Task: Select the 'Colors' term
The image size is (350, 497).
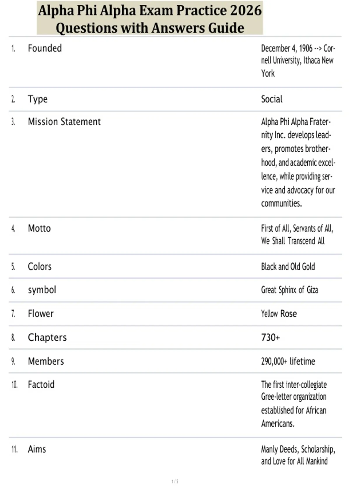Action: click(x=40, y=267)
